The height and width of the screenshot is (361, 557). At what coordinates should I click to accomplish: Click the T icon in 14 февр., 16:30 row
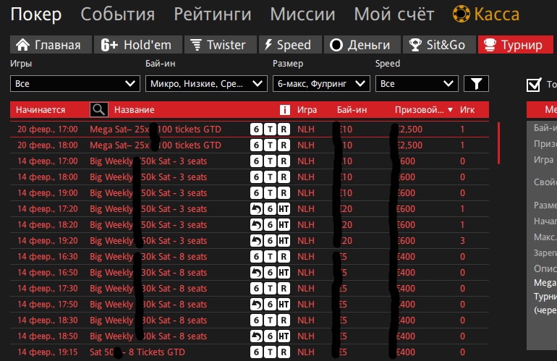pyautogui.click(x=270, y=257)
